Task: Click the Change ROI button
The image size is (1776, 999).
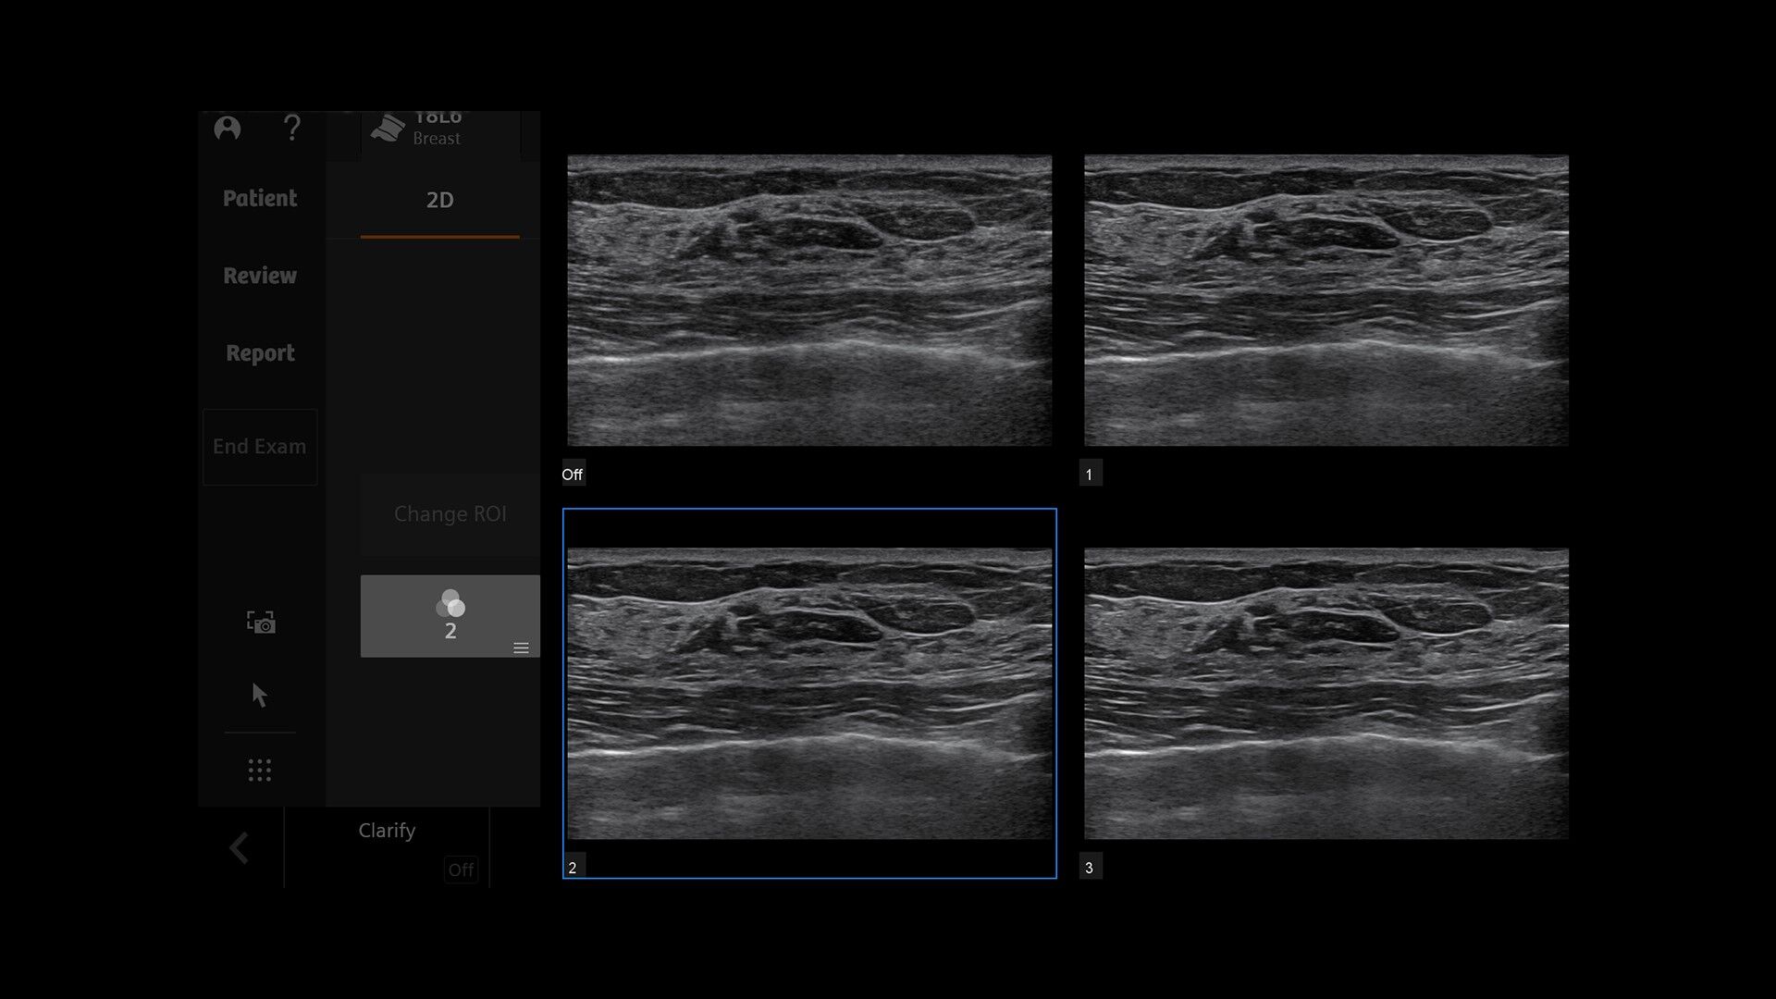Action: click(450, 514)
